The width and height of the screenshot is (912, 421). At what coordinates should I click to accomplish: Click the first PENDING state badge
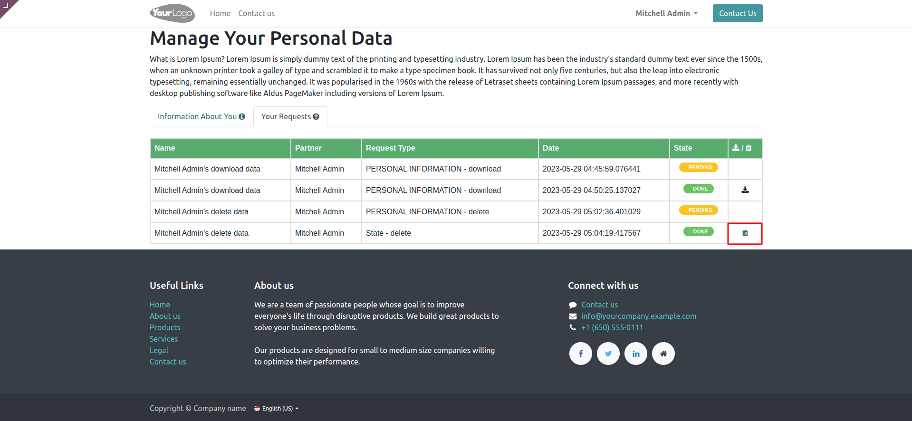click(700, 167)
